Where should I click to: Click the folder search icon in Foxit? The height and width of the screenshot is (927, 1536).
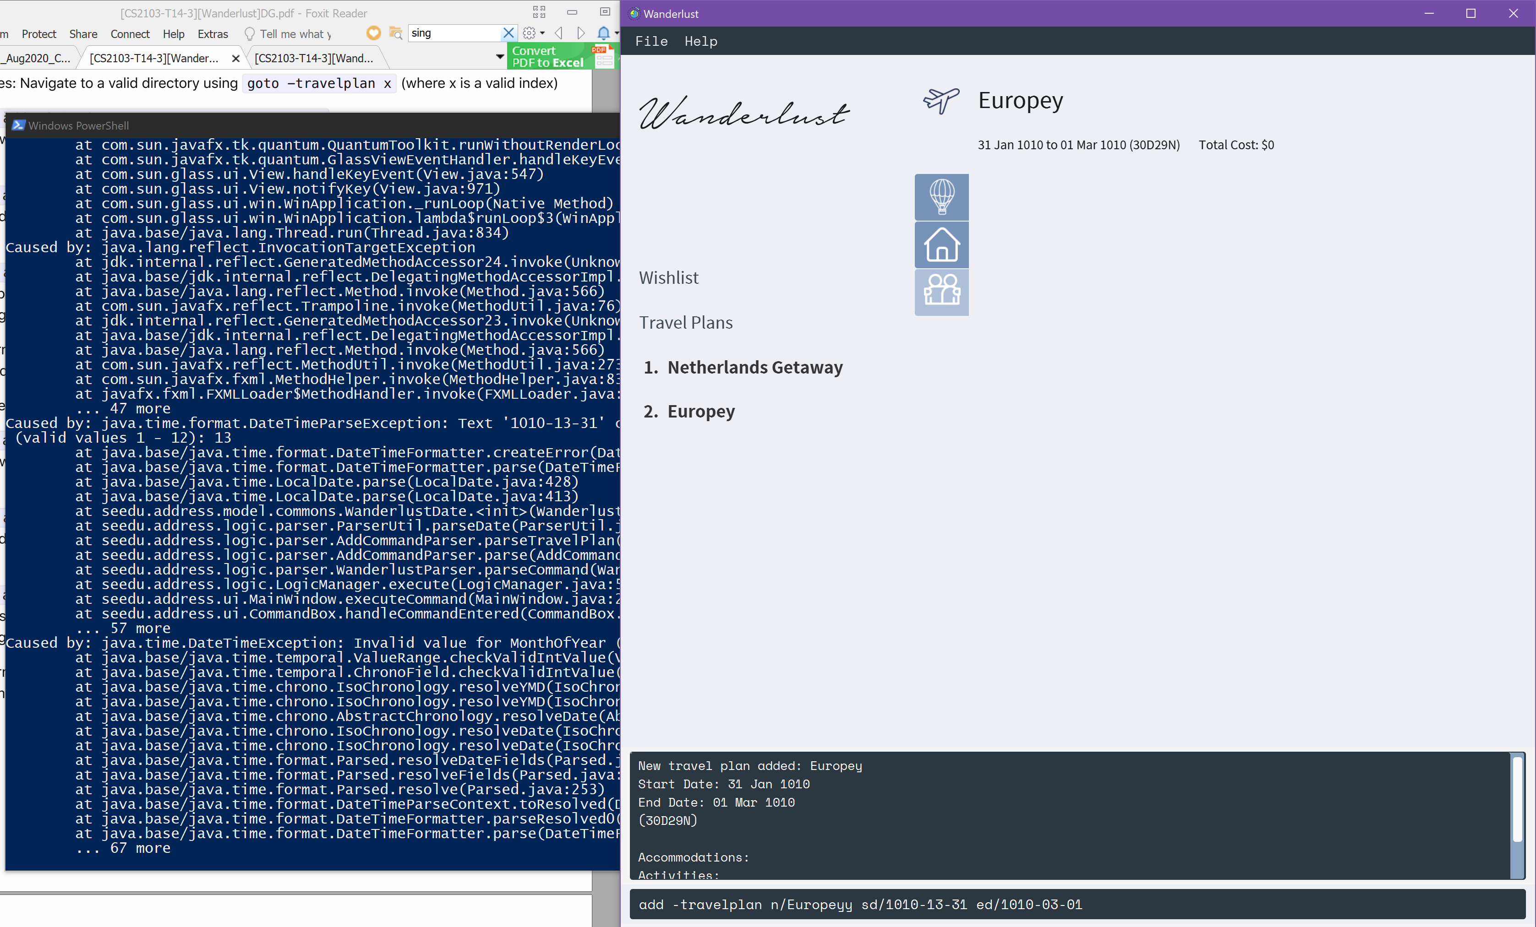tap(395, 33)
